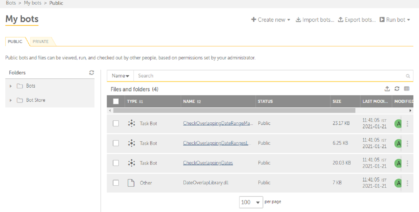Click the search magnifier icon

408,76
